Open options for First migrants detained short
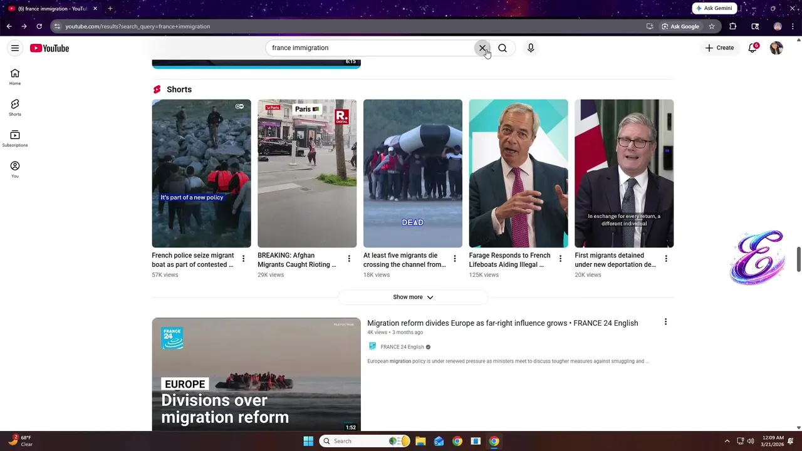The width and height of the screenshot is (802, 451). 666,259
